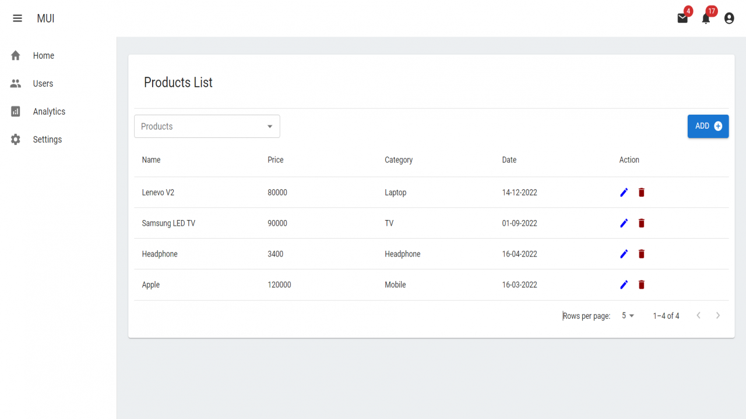Edit the Headphone product row

(624, 254)
